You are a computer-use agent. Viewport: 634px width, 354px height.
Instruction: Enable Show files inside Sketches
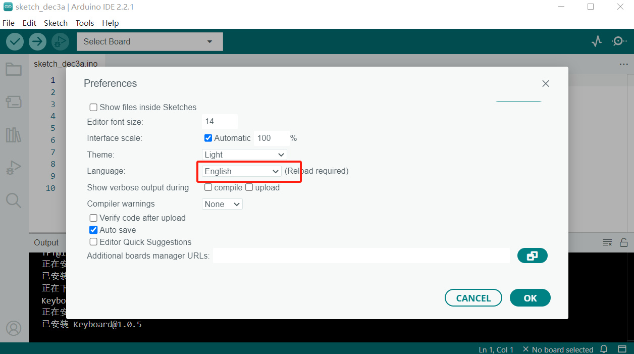[93, 108]
